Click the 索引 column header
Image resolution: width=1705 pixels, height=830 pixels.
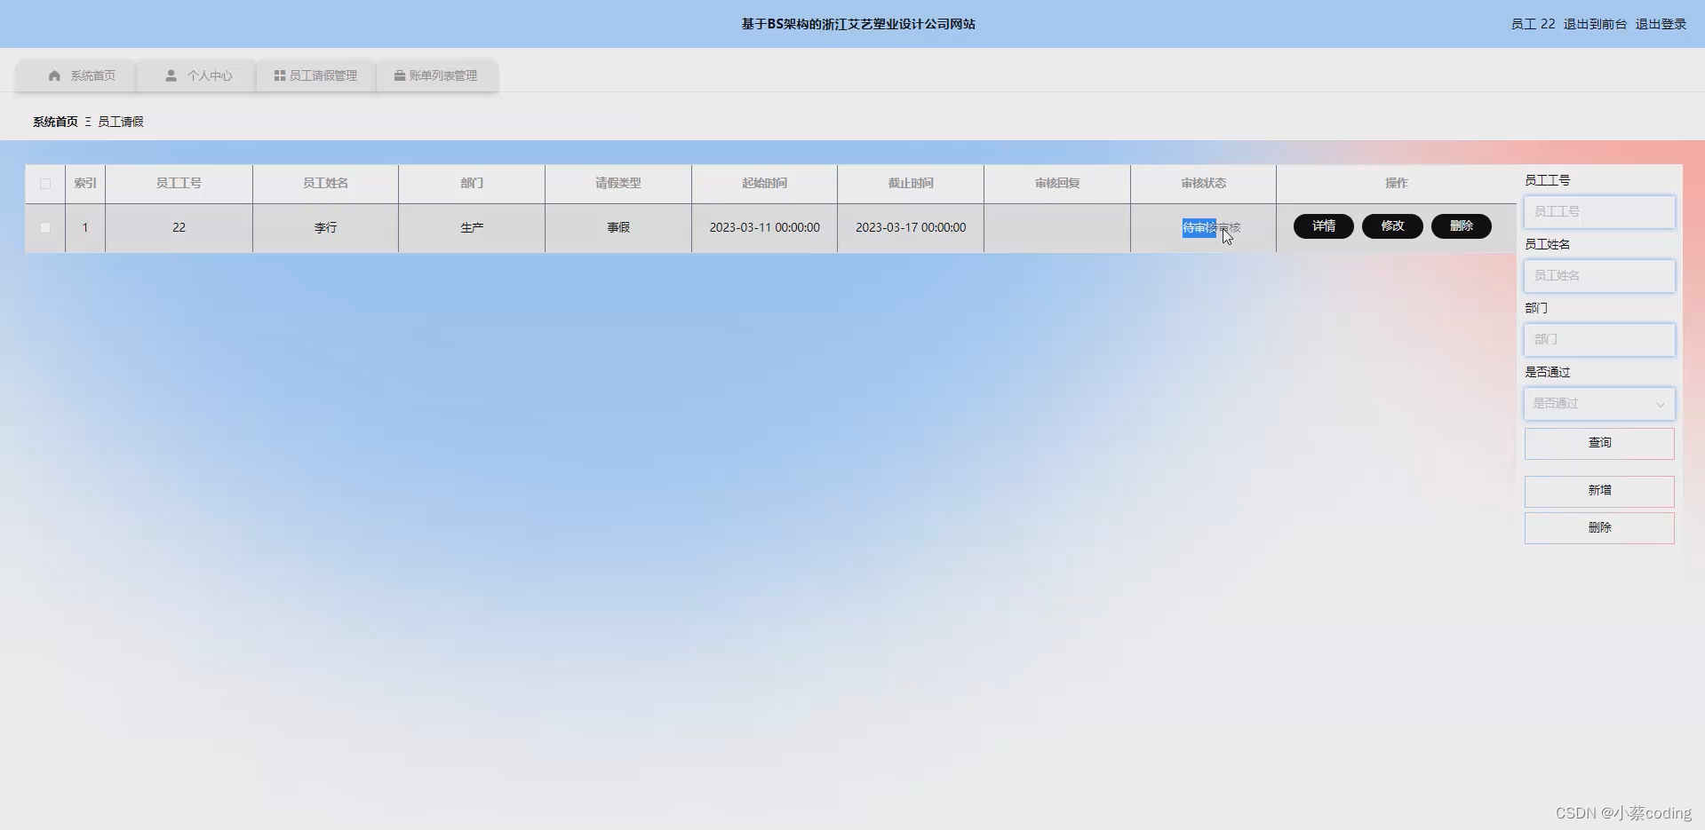click(x=85, y=183)
